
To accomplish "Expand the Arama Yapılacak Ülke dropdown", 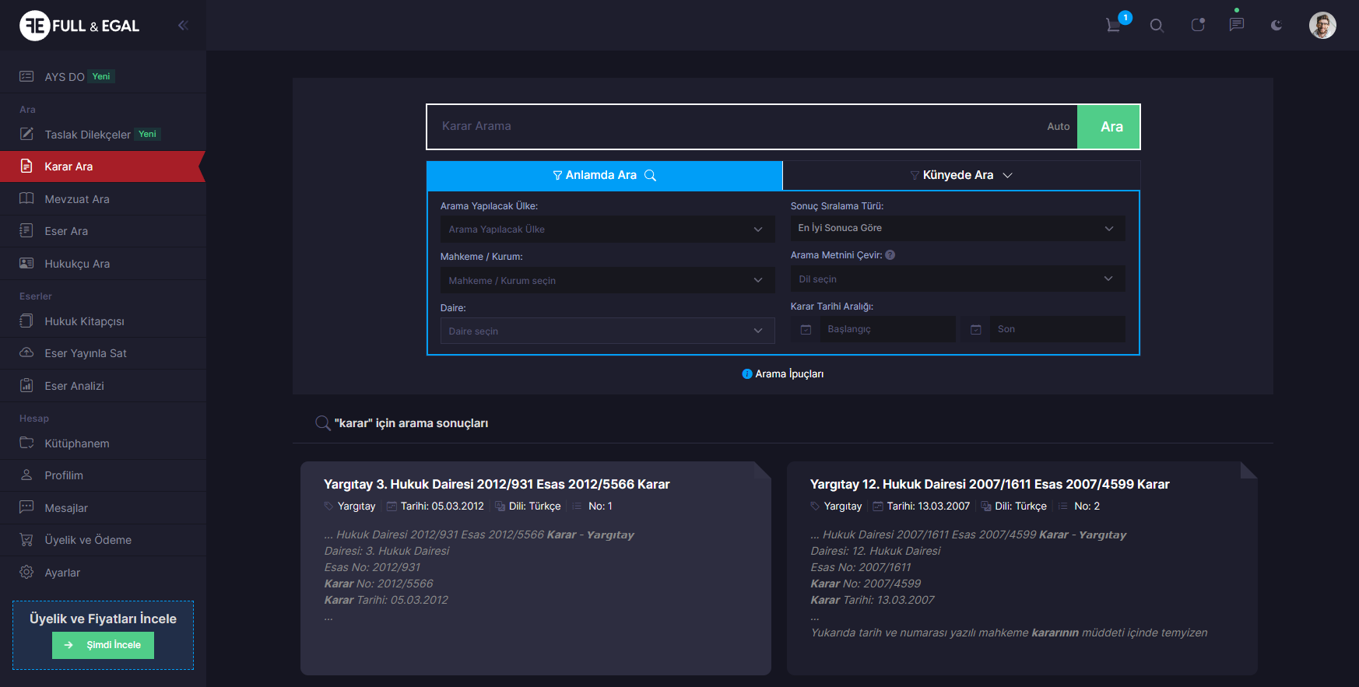I will [x=606, y=230].
